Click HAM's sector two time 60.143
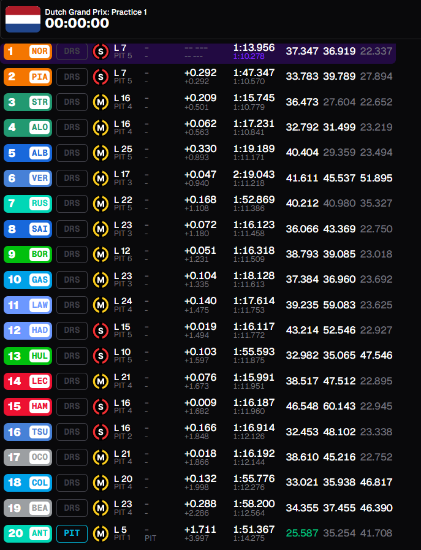The height and width of the screenshot is (550, 421). coord(339,406)
